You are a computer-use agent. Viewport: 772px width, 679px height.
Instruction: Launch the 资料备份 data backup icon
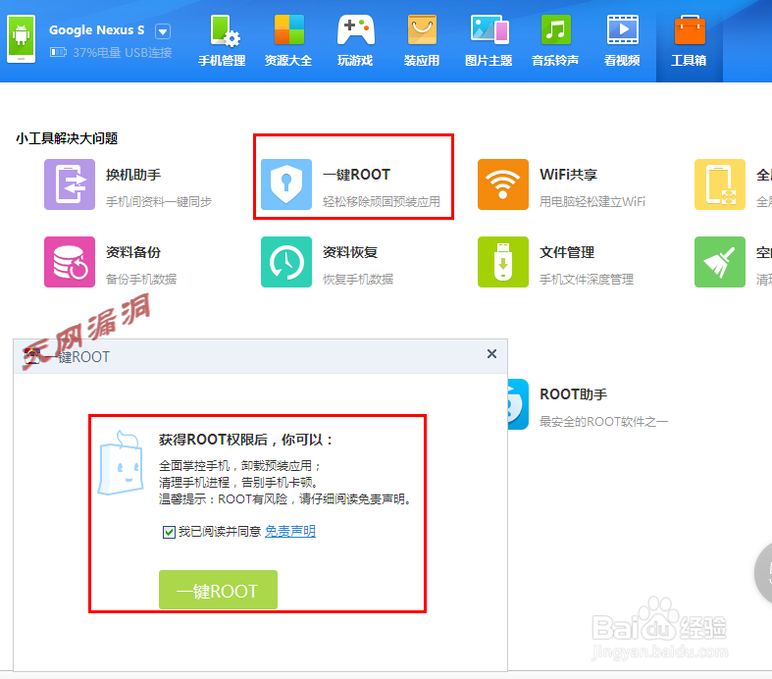(70, 262)
